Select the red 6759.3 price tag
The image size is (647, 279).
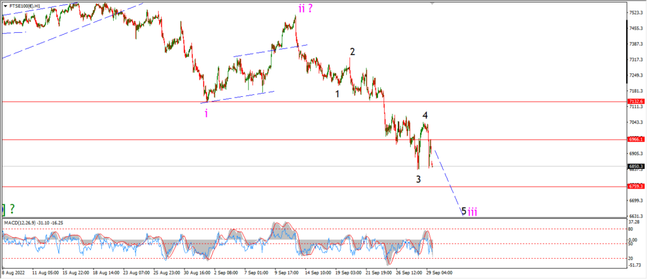pos(636,187)
